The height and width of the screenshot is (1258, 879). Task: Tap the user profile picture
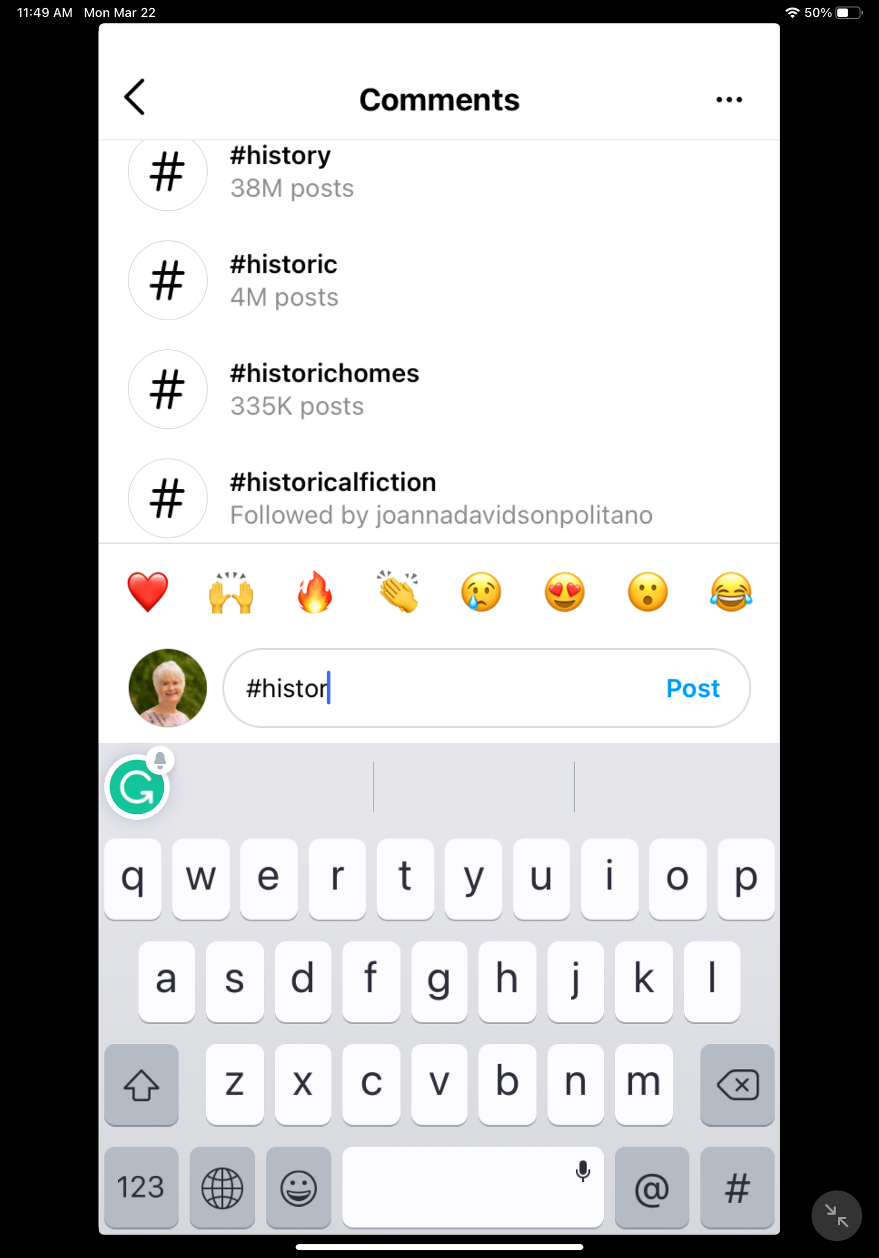coord(168,689)
